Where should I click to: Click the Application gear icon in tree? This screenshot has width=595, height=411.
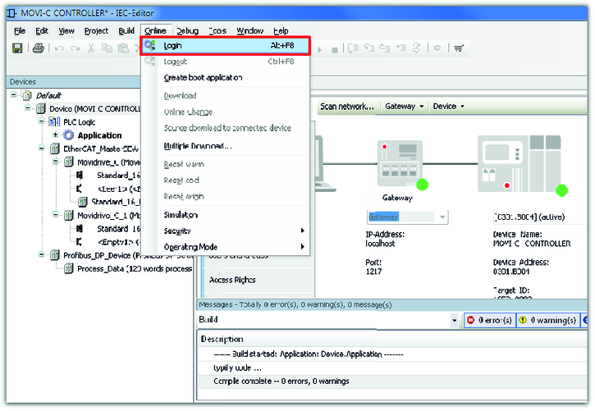pos(68,135)
